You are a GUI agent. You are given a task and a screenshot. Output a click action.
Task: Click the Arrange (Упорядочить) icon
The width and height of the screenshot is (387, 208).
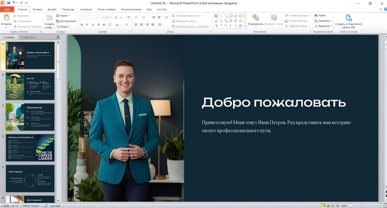pyautogui.click(x=255, y=17)
